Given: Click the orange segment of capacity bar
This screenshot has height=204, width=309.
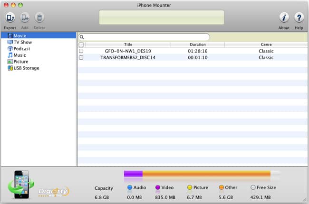Looking at the screenshot, I should (206, 174).
